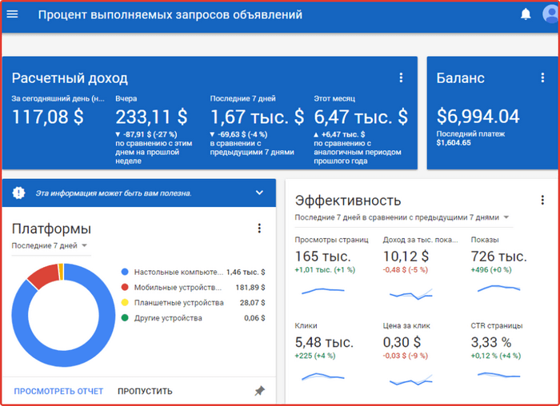Open more options on Расчетный доход card
The width and height of the screenshot is (560, 406).
click(x=401, y=78)
